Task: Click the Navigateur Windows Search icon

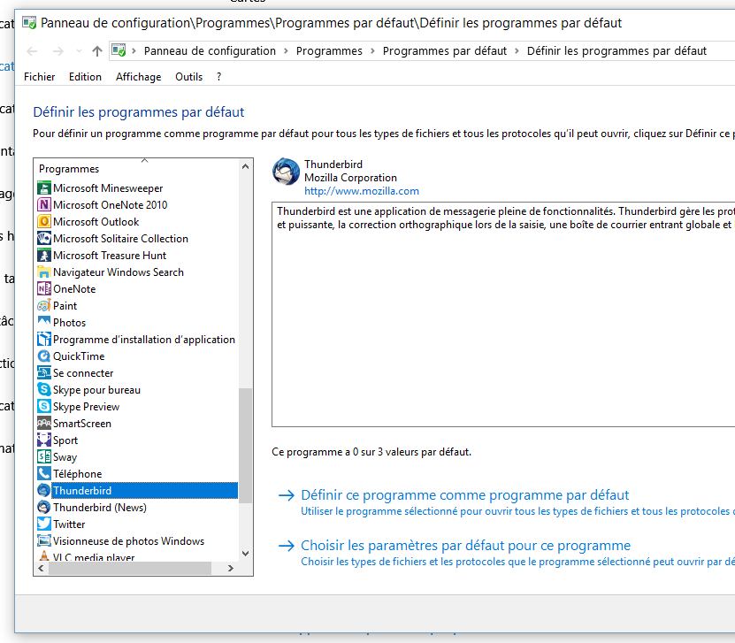Action: tap(43, 272)
